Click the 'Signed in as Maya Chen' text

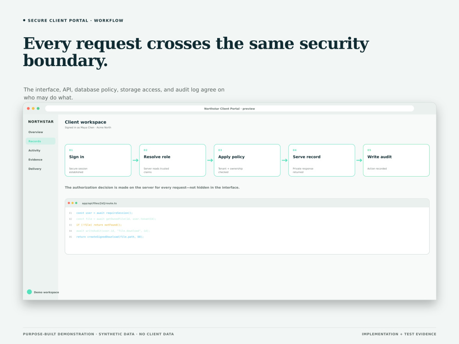click(88, 128)
